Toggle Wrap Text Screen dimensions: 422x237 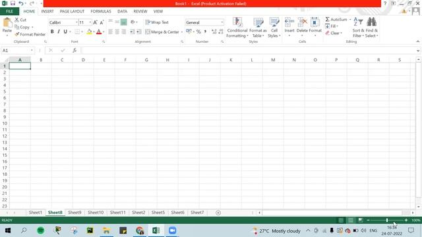pos(157,22)
